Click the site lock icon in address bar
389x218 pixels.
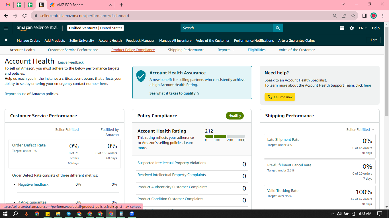point(36,16)
